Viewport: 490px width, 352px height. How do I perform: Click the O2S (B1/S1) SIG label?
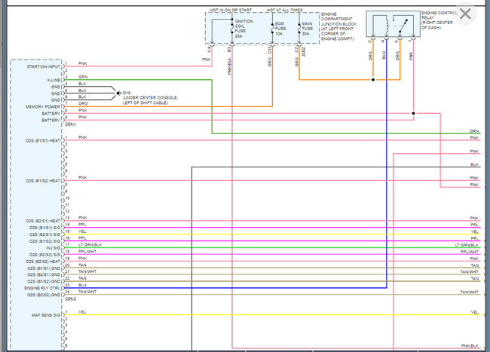[44, 228]
